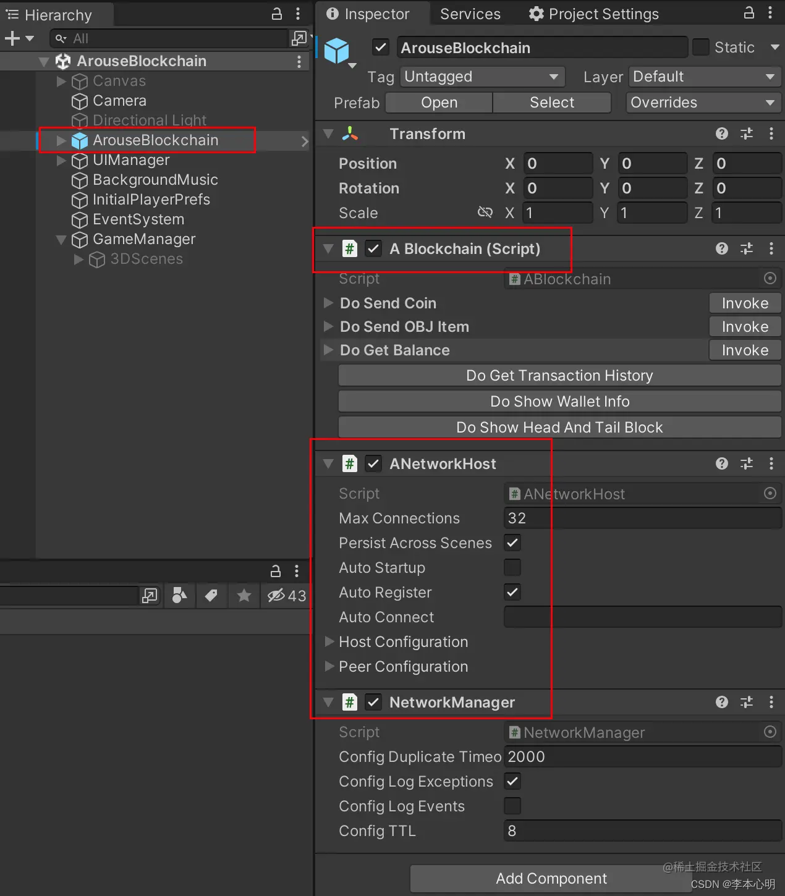Open the Static flags dropdown arrow
785x896 pixels.
tap(774, 47)
